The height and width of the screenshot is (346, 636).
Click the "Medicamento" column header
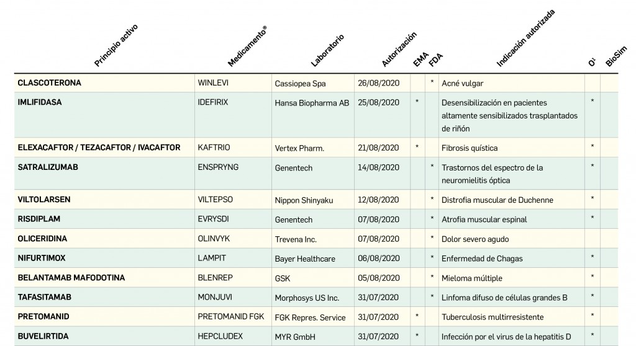click(x=247, y=47)
